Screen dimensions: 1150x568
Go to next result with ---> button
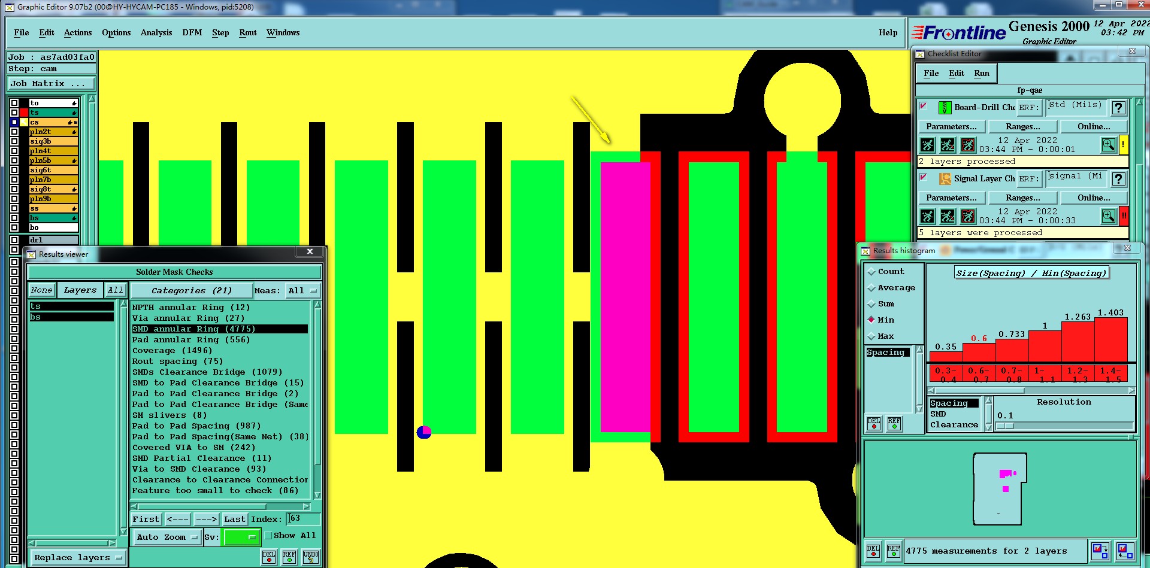[207, 520]
